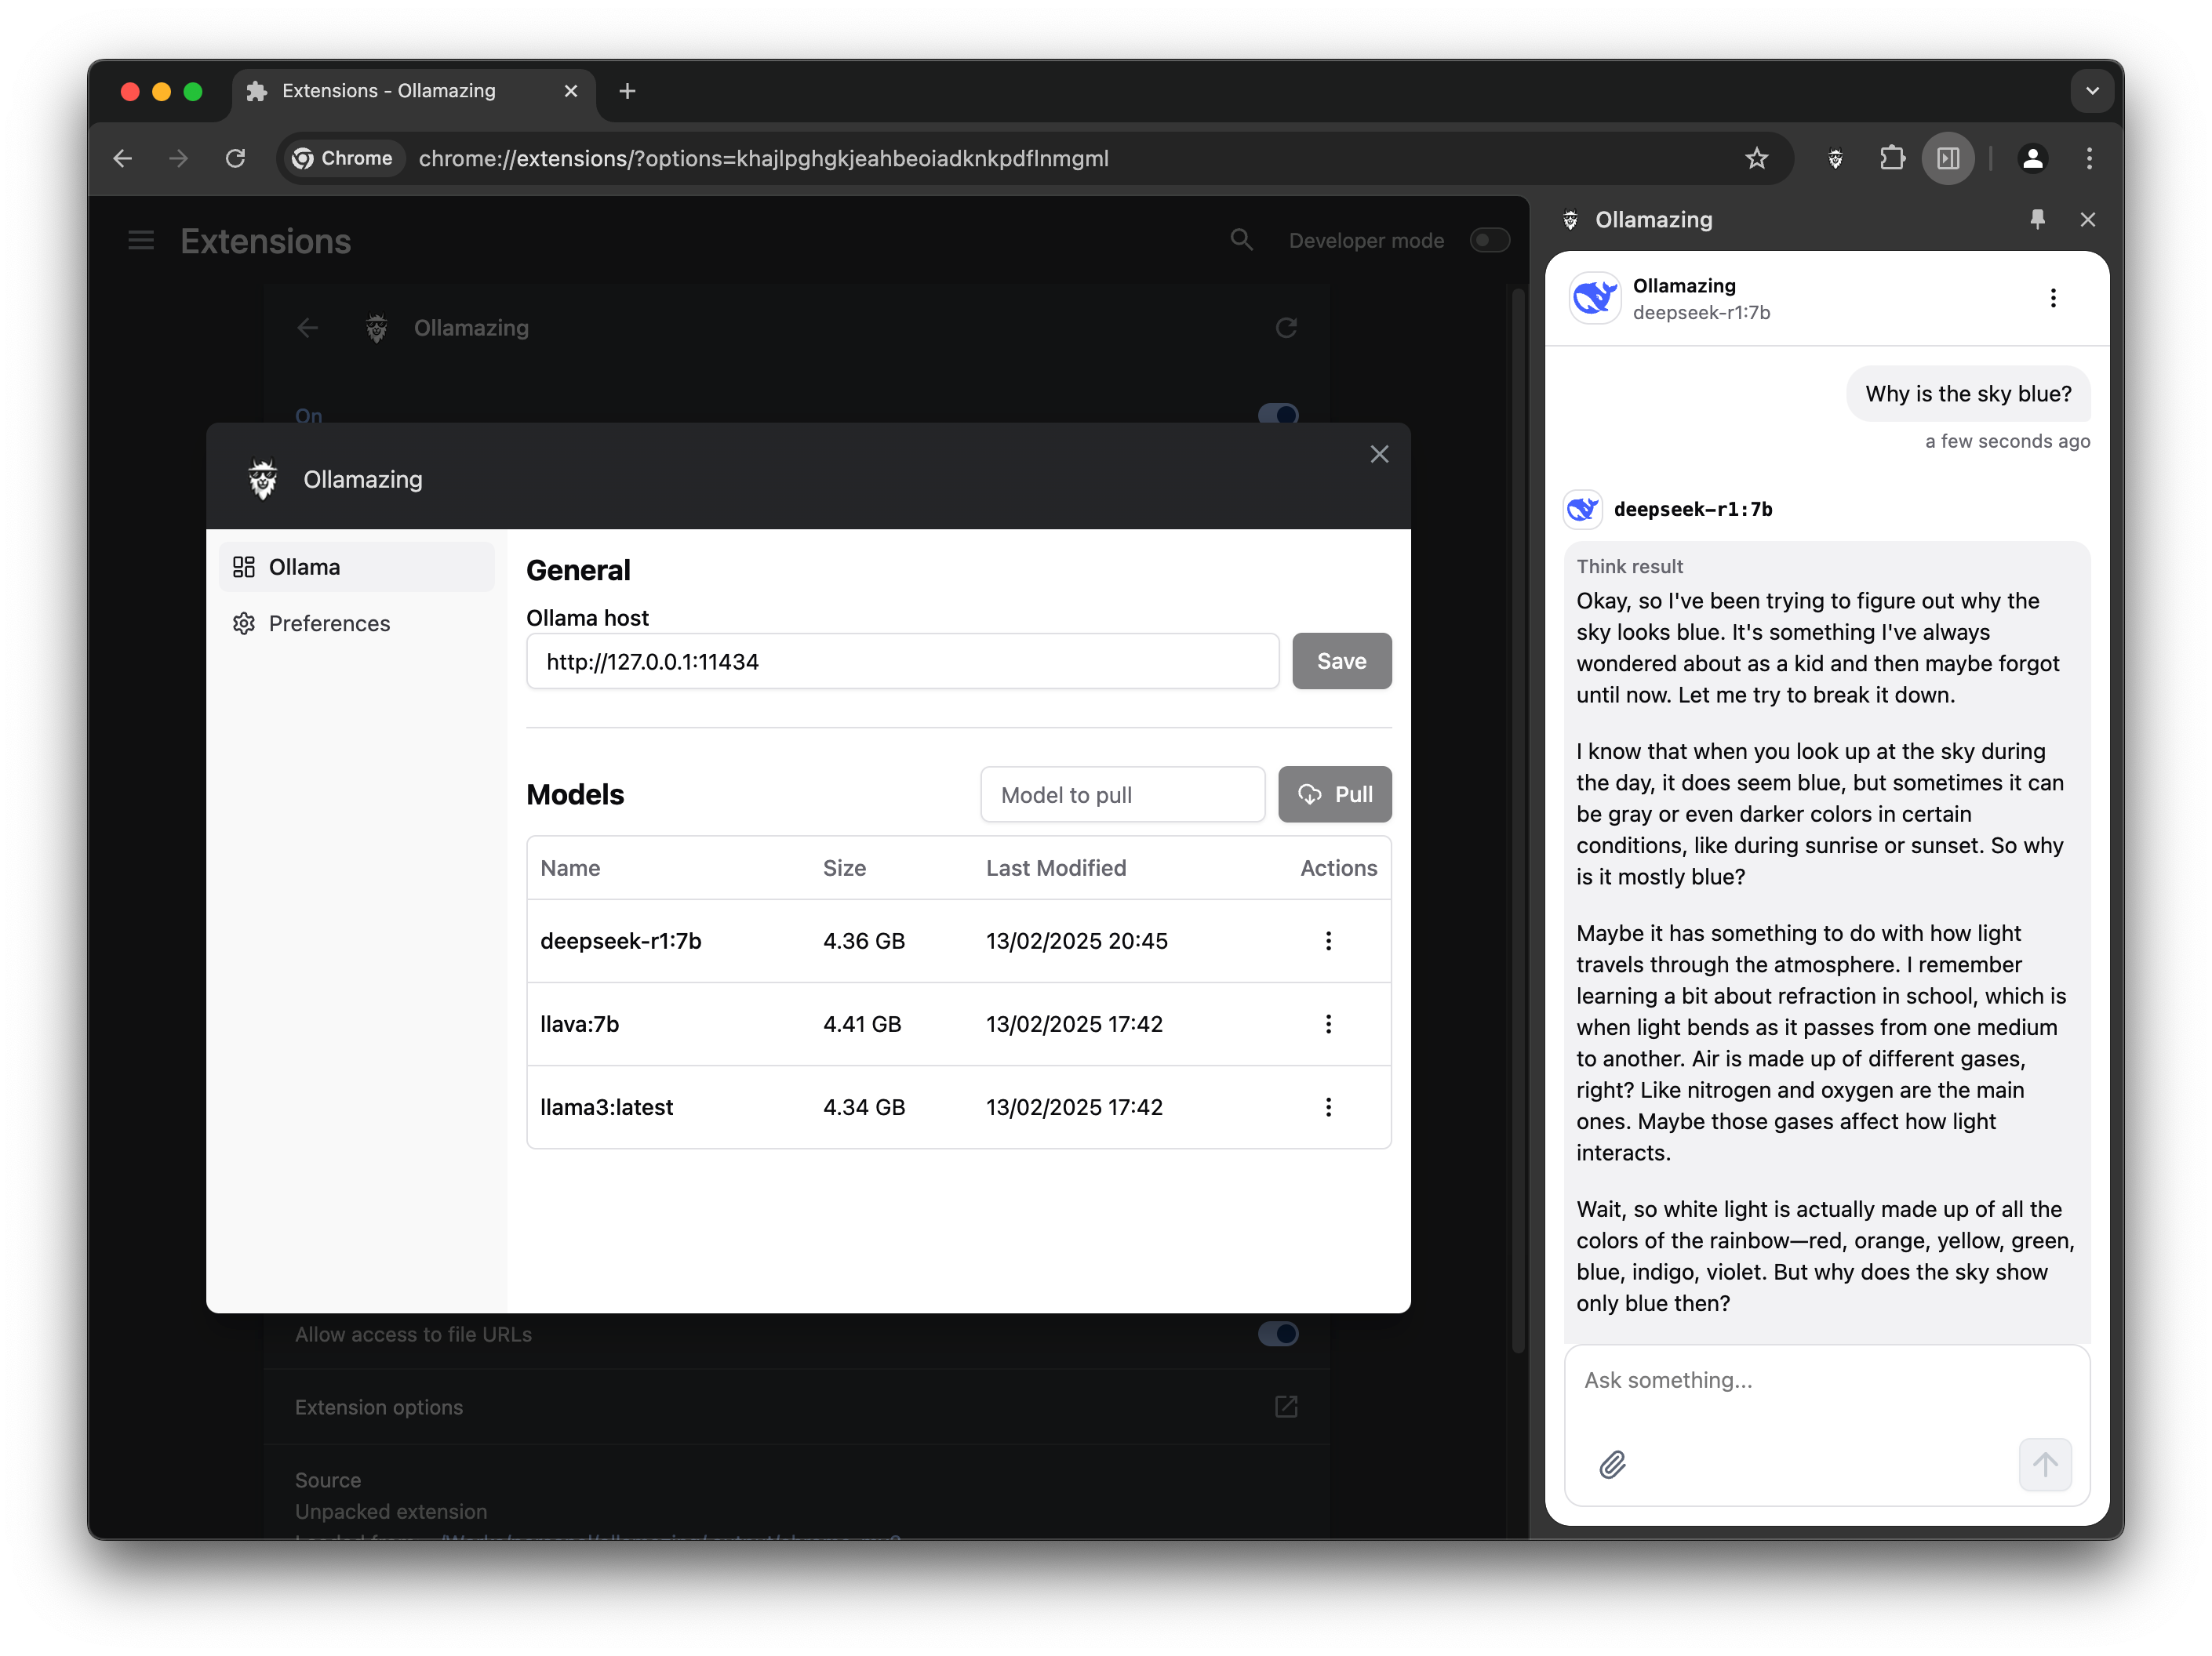Pin the Ollamazing side panel
Image resolution: width=2212 pixels, height=1656 pixels.
pyautogui.click(x=2037, y=219)
